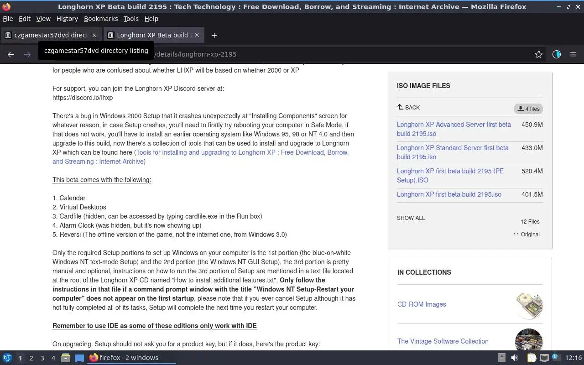Download Longhorn XP first beta build 2195.iso
This screenshot has height=365, width=584.
pos(449,194)
